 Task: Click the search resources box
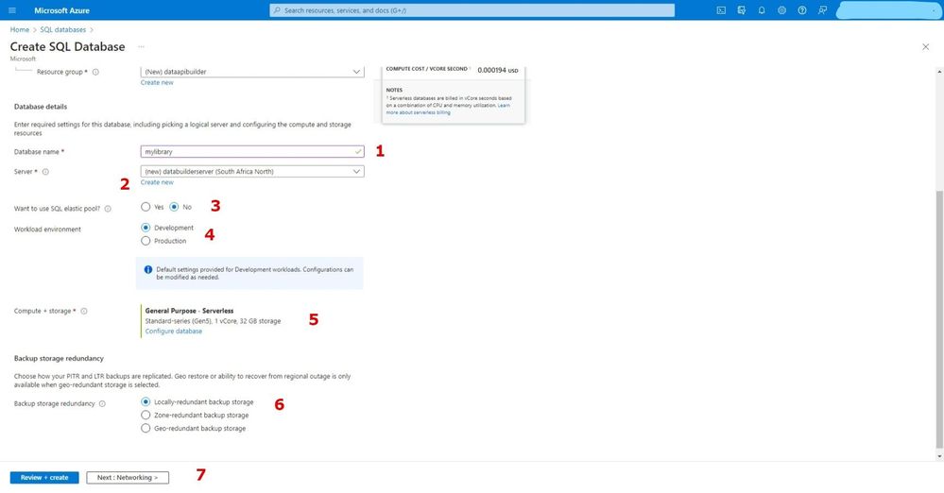tap(472, 10)
